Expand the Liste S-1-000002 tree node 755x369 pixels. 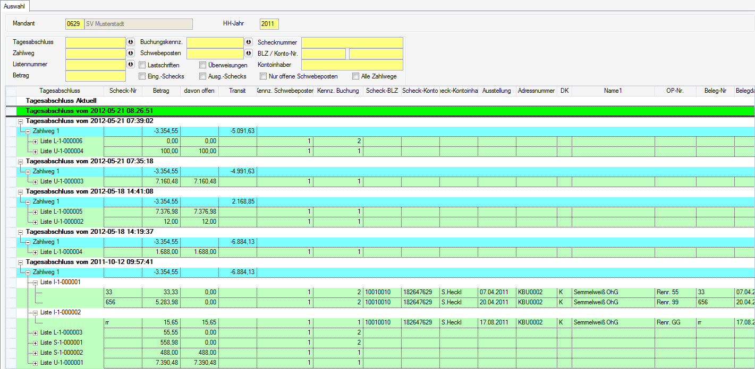36,353
